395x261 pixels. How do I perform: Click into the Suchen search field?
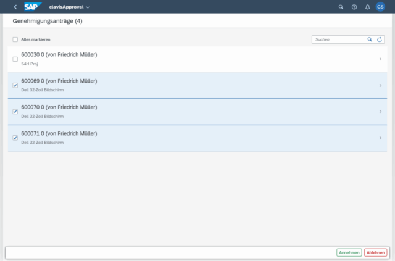pyautogui.click(x=338, y=39)
